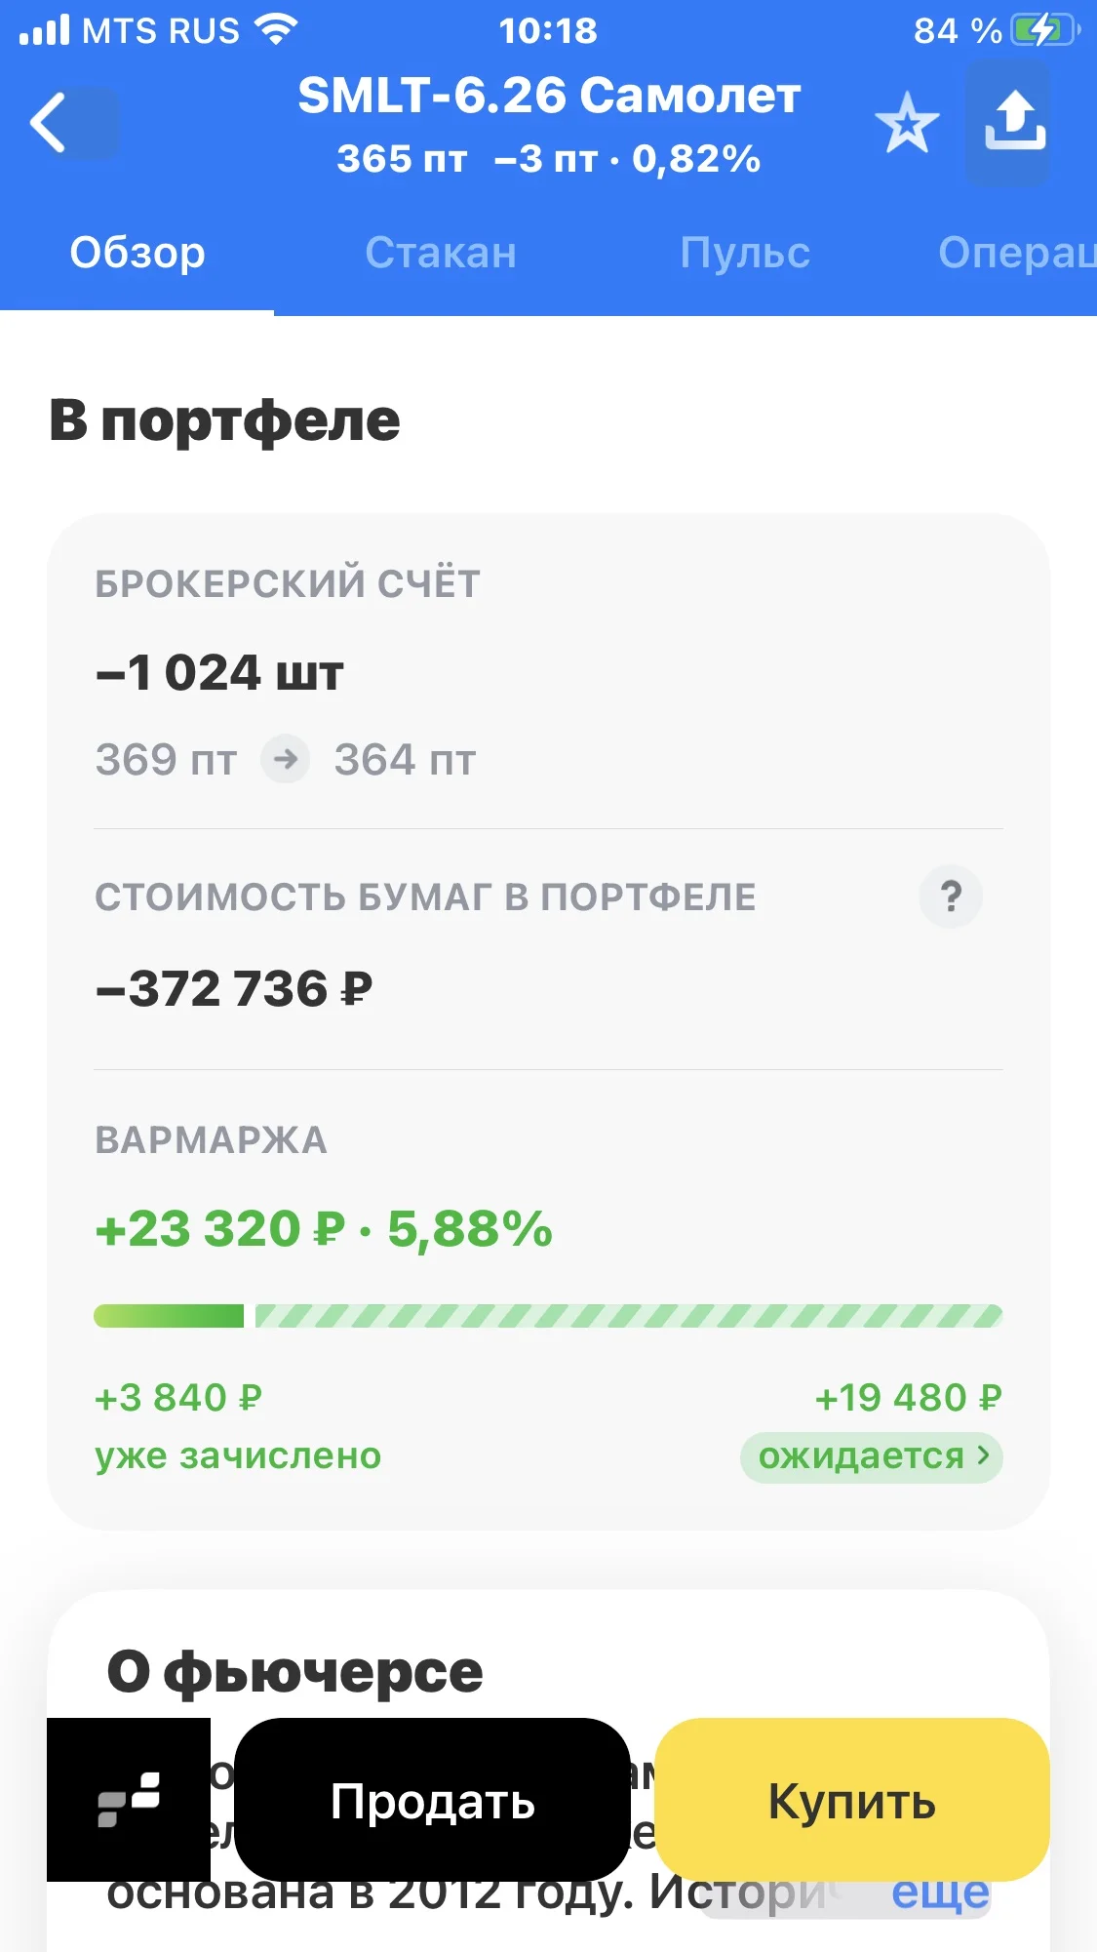Tap the Продать sell button
This screenshot has height=1952, width=1097.
pyautogui.click(x=433, y=1800)
